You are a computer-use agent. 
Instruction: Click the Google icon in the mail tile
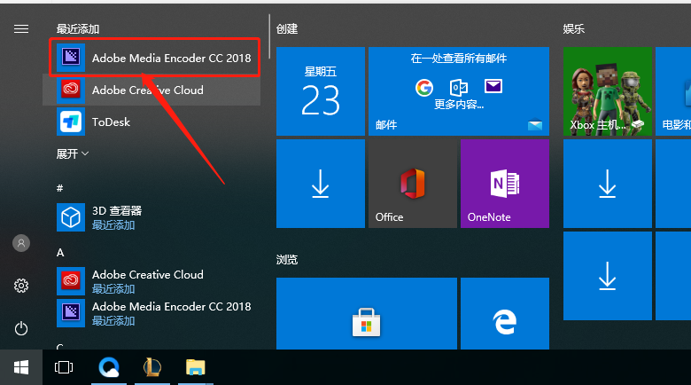[424, 88]
